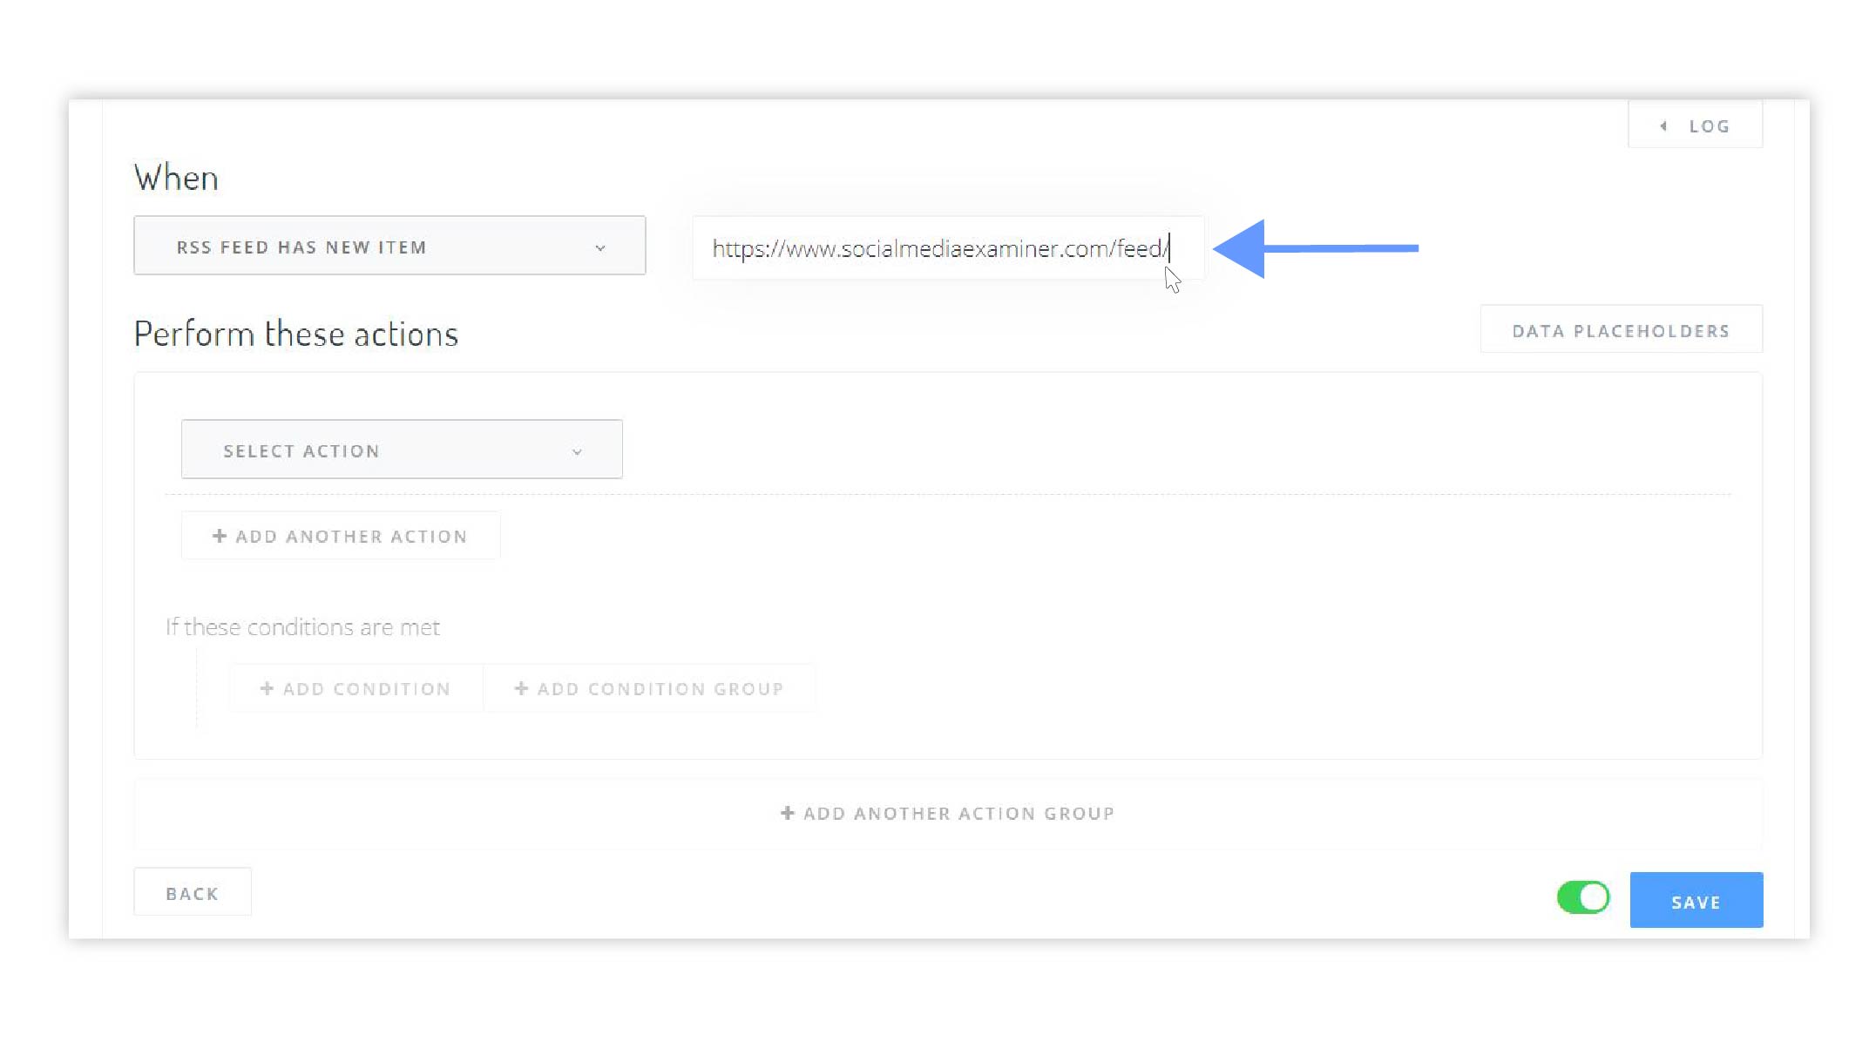Image resolution: width=1869 pixels, height=1042 pixels.
Task: Open the RSS Feed Has New Item dropdown
Action: (x=389, y=246)
